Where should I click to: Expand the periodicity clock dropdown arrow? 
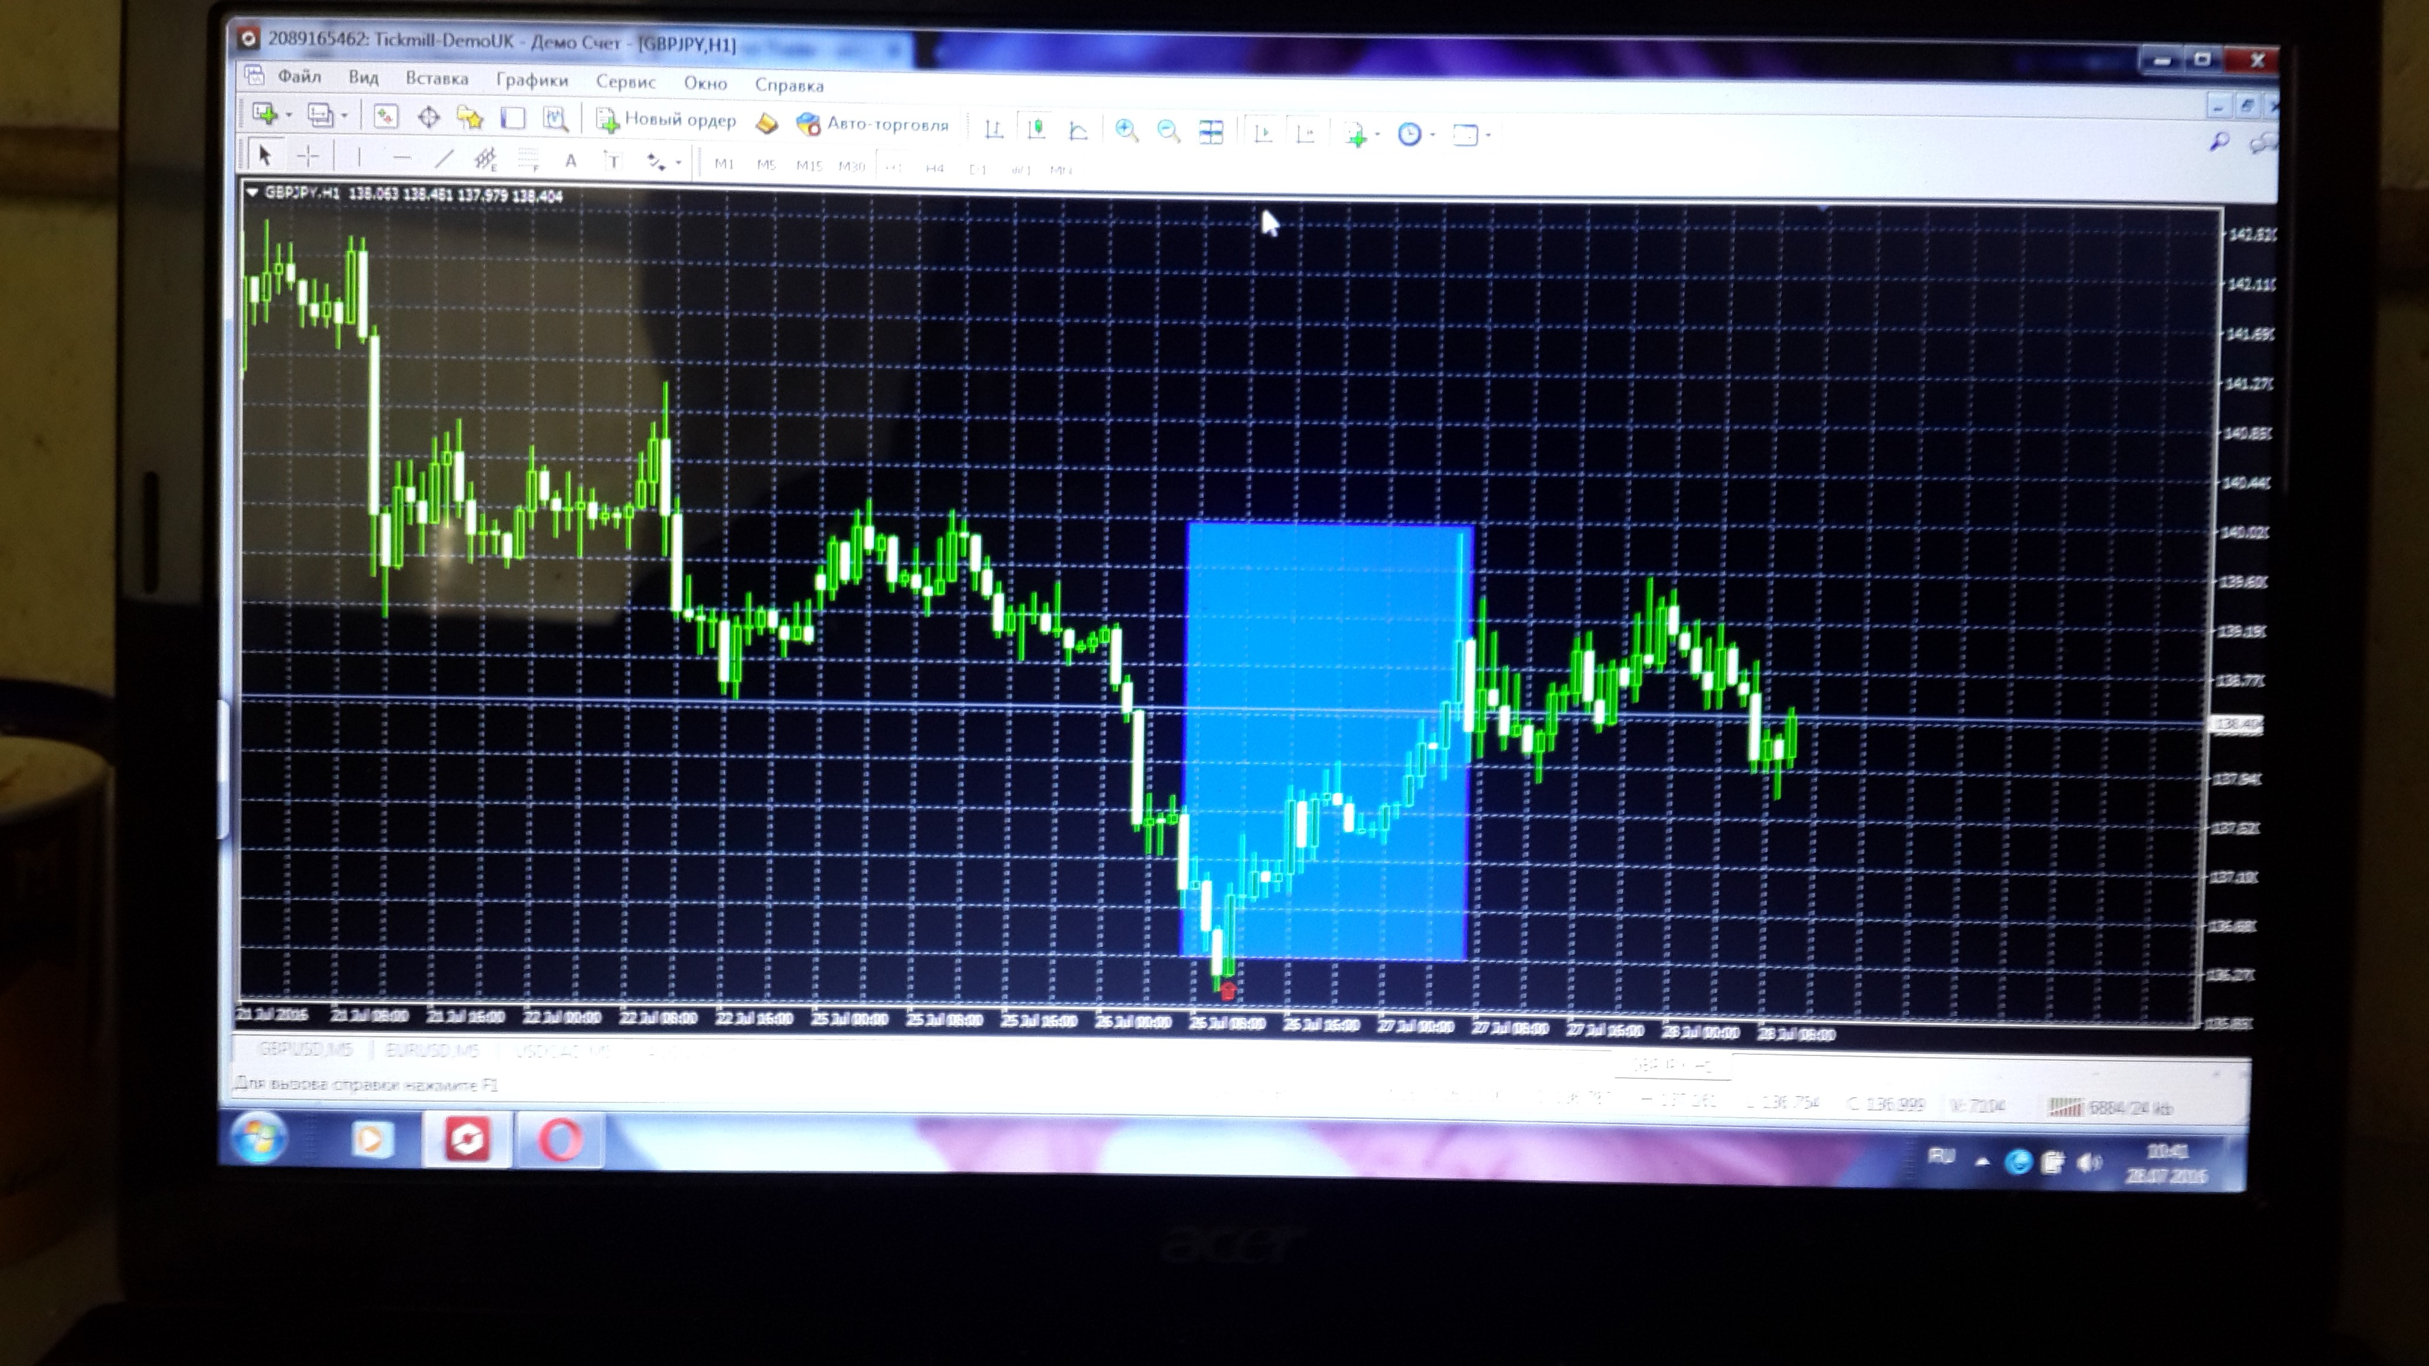[x=1432, y=136]
